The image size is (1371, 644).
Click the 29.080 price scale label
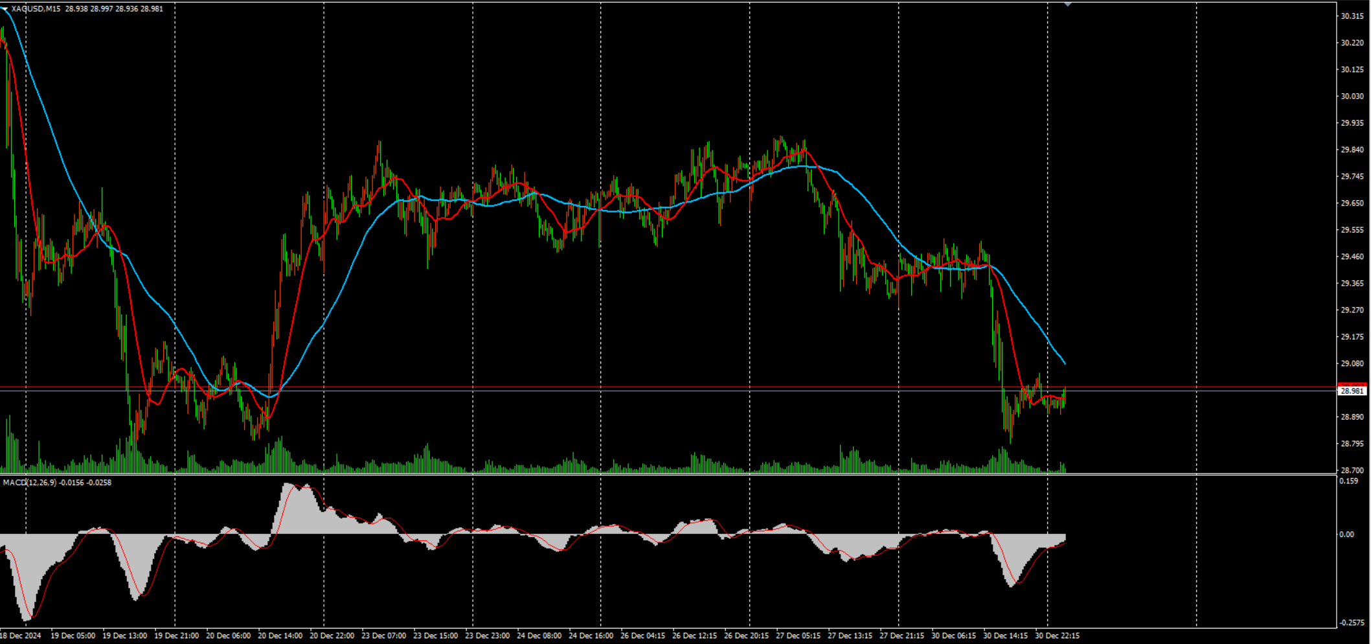click(1352, 363)
